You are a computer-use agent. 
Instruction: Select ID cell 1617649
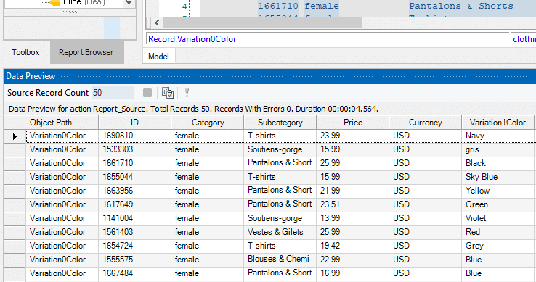coord(134,204)
